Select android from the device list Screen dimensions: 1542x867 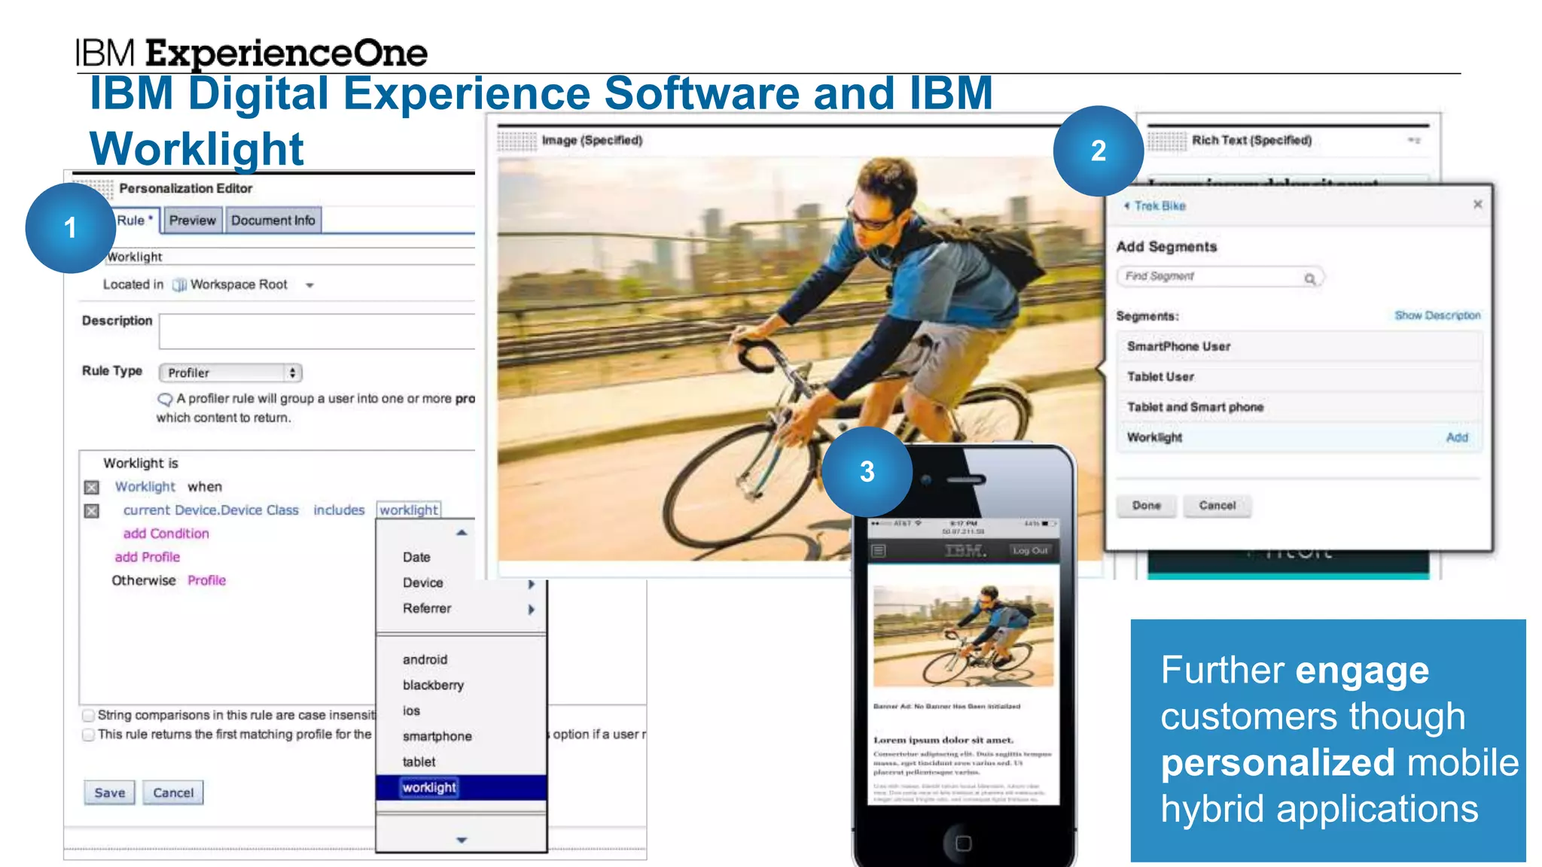(425, 660)
